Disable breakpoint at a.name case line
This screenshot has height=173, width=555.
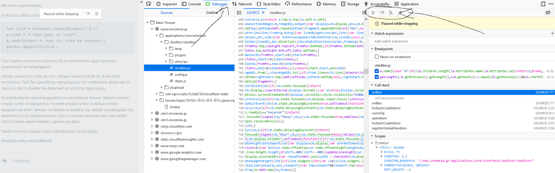coord(377,71)
